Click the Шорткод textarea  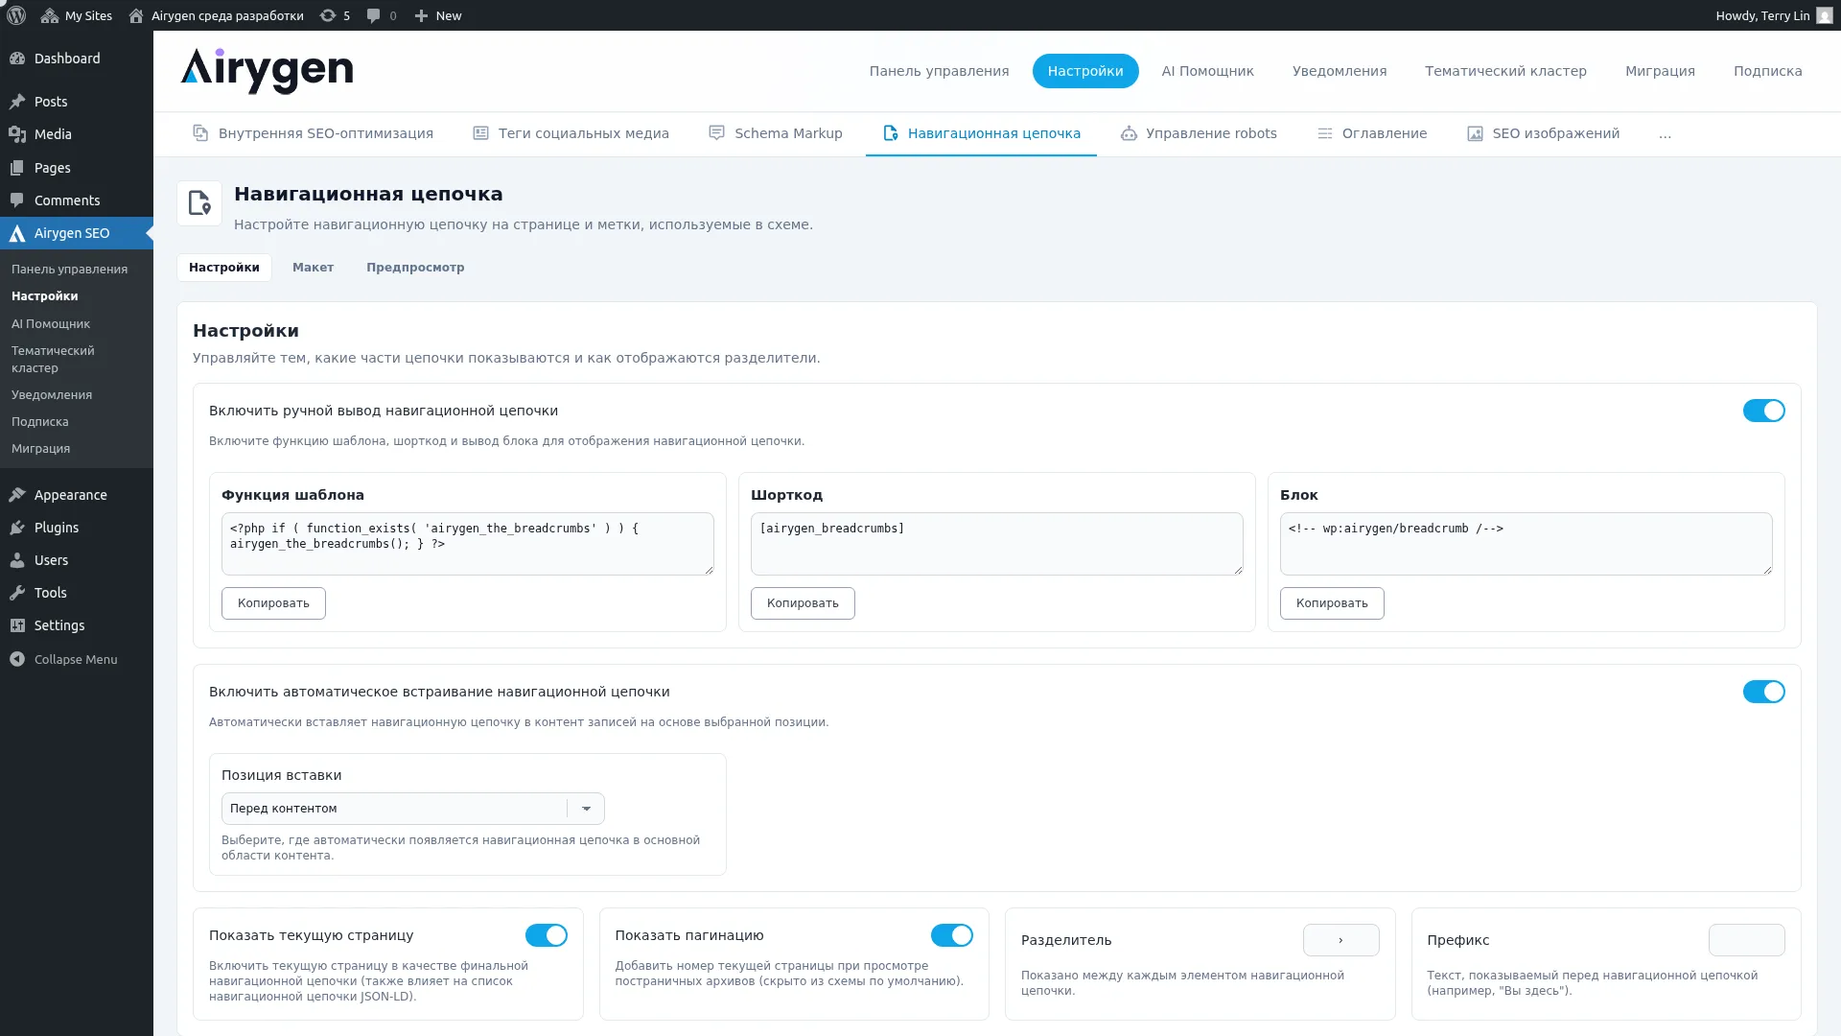pyautogui.click(x=997, y=544)
